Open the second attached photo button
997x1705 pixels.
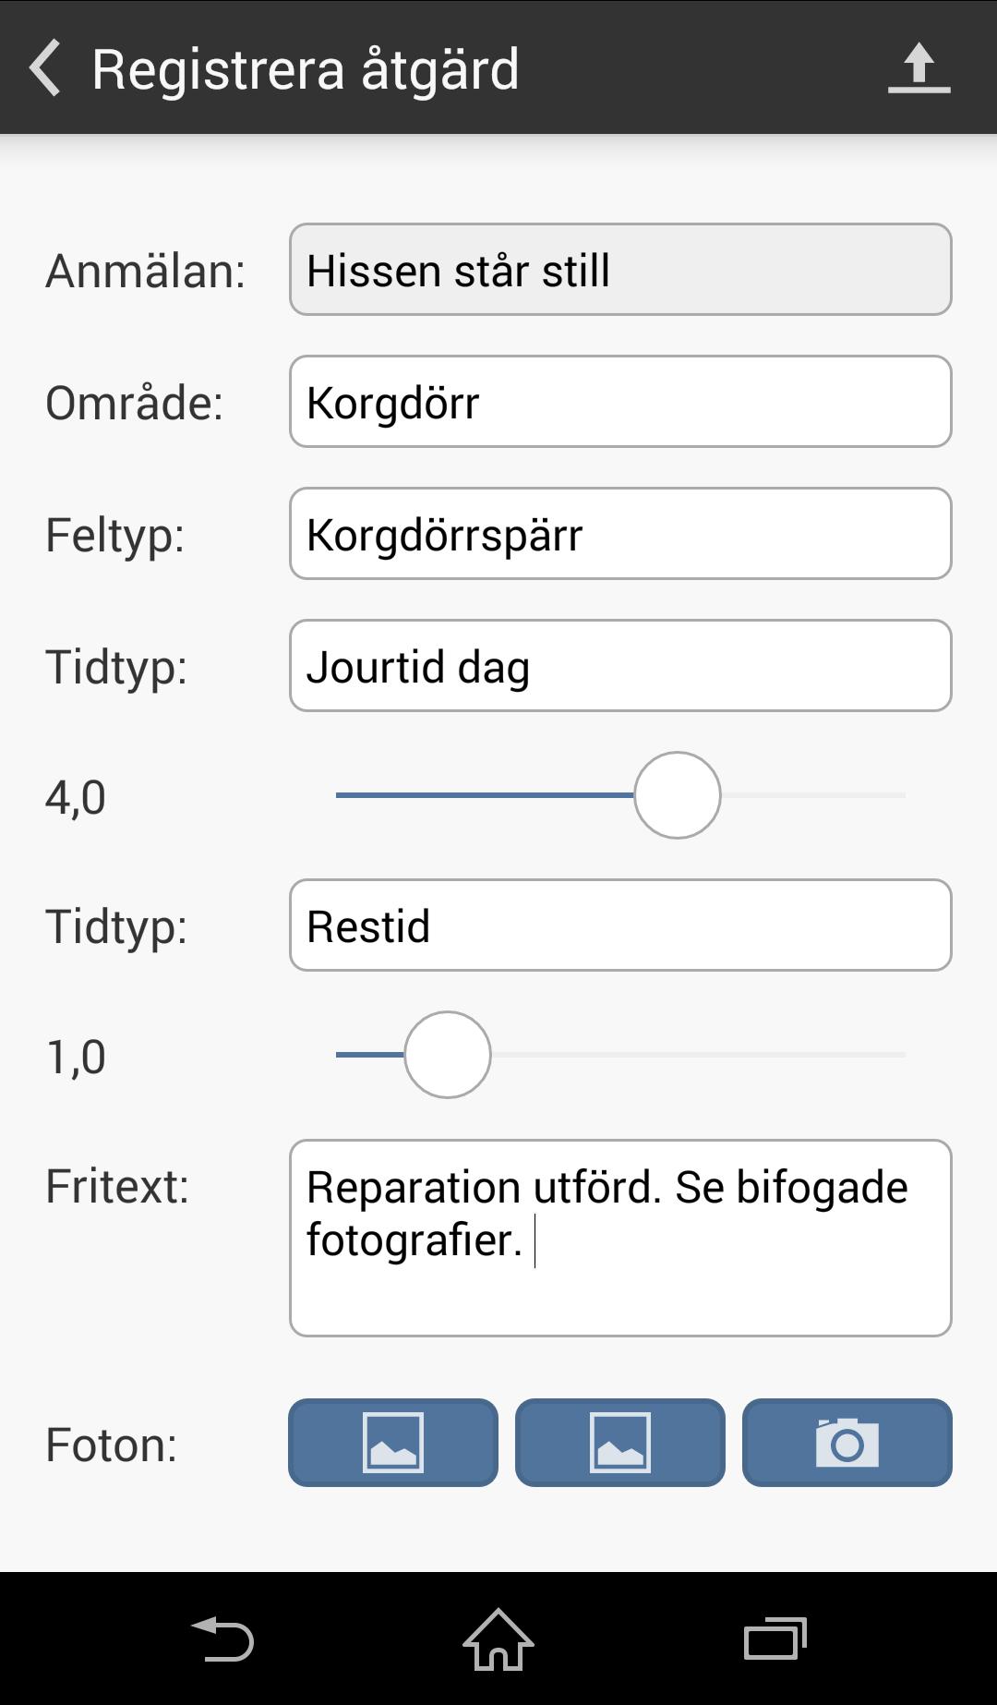coord(620,1442)
